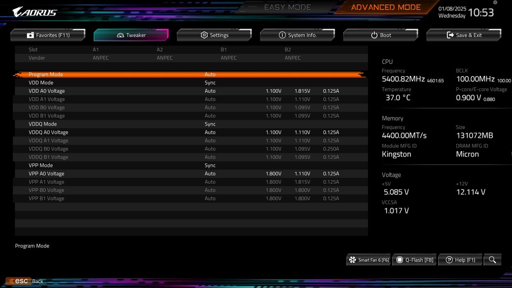Click ANPEC vender under slot A2
The height and width of the screenshot is (288, 512).
pyautogui.click(x=165, y=58)
